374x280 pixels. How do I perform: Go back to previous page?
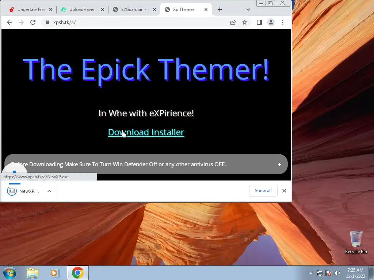[9, 22]
